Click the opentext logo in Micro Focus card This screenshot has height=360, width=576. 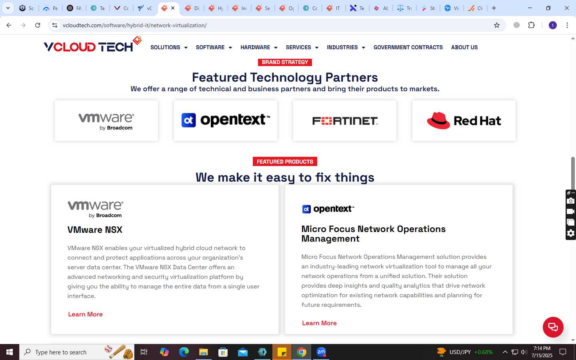[x=328, y=209]
